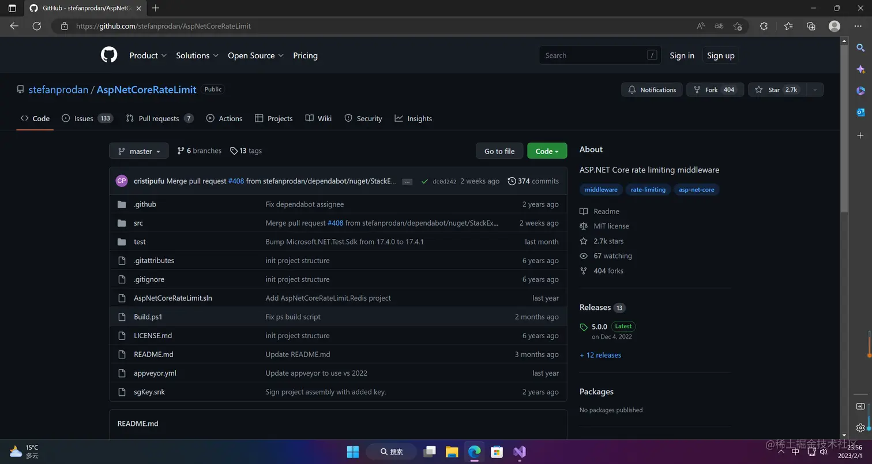872x464 pixels.
Task: Open the Pricing link
Action: pyautogui.click(x=305, y=55)
